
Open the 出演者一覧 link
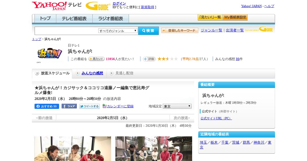click(x=235, y=30)
